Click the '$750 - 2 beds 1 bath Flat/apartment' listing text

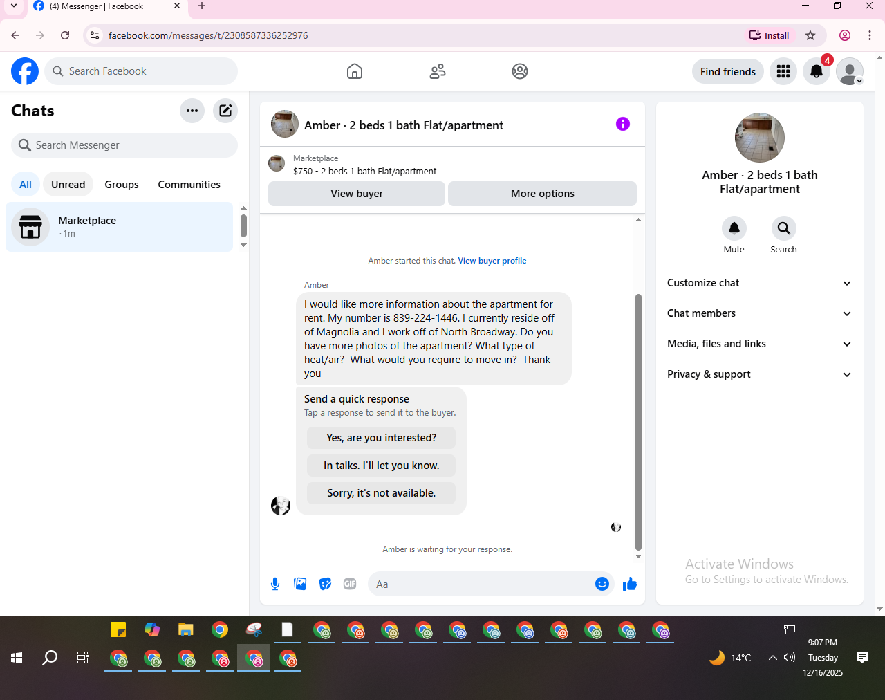[365, 171]
